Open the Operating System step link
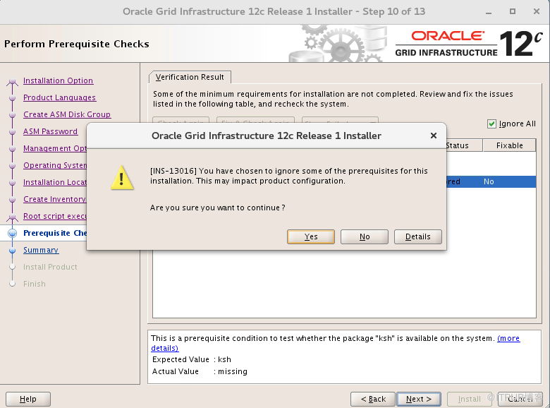 55,165
